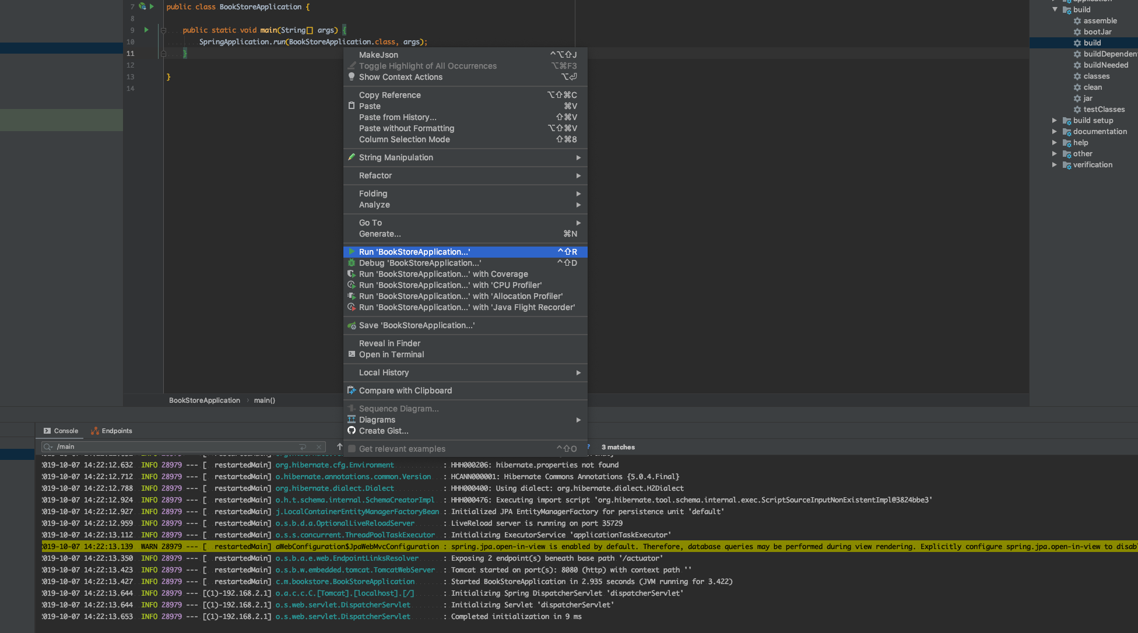Click the run gutter arrow beside class declaration
The width and height of the screenshot is (1138, 633).
coord(152,6)
